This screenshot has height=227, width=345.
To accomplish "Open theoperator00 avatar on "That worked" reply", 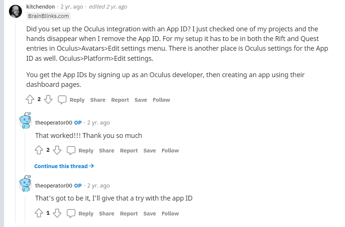I will (x=25, y=121).
